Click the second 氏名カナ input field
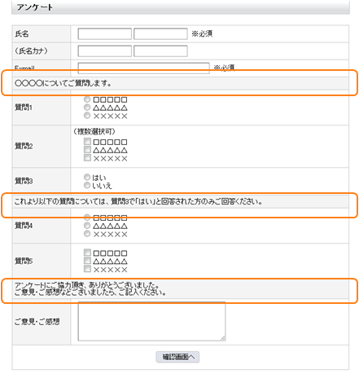This screenshot has height=374, width=359. tap(160, 51)
